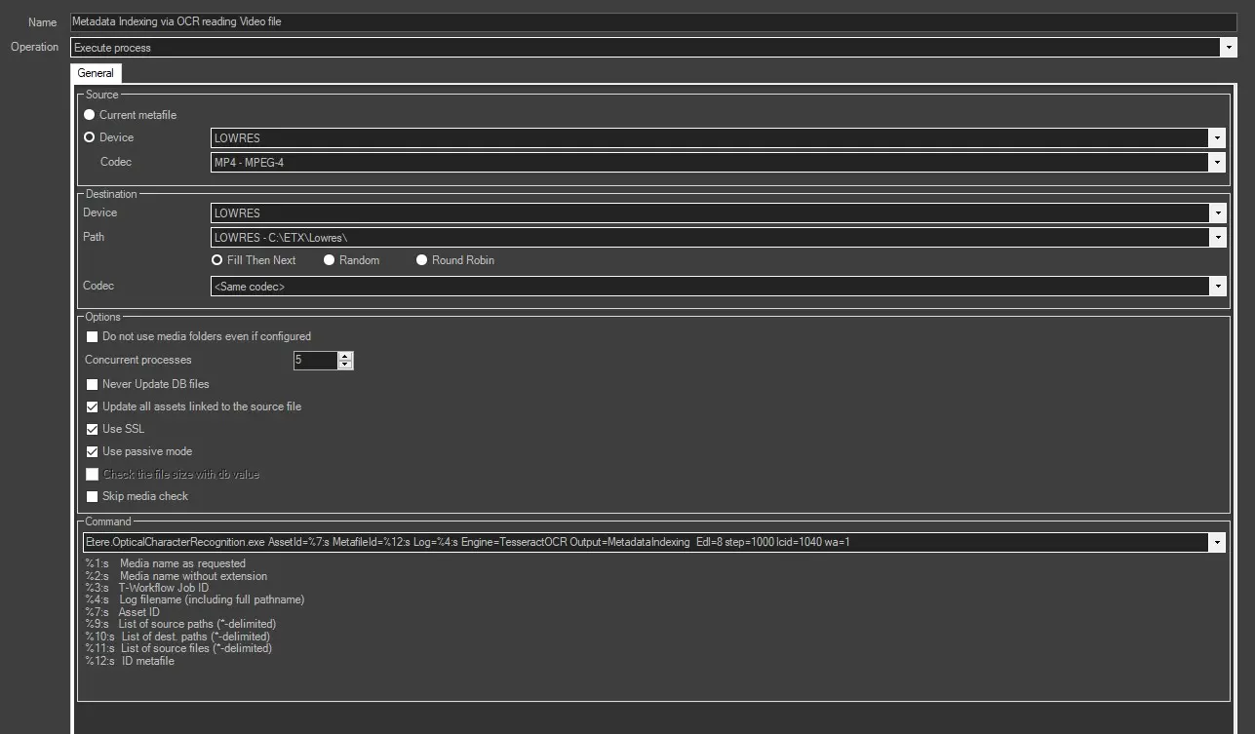Viewport: 1255px width, 734px height.
Task: Open the Same codec destination dropdown
Action: click(1217, 287)
